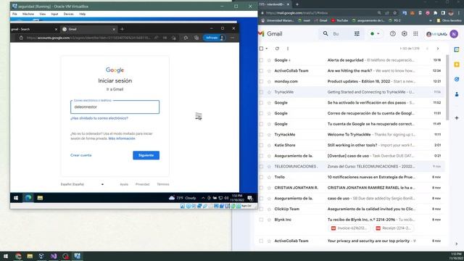This screenshot has width=464, height=261.
Task: Tick the select-all checkbox in Gmail toolbar
Action: 261,49
